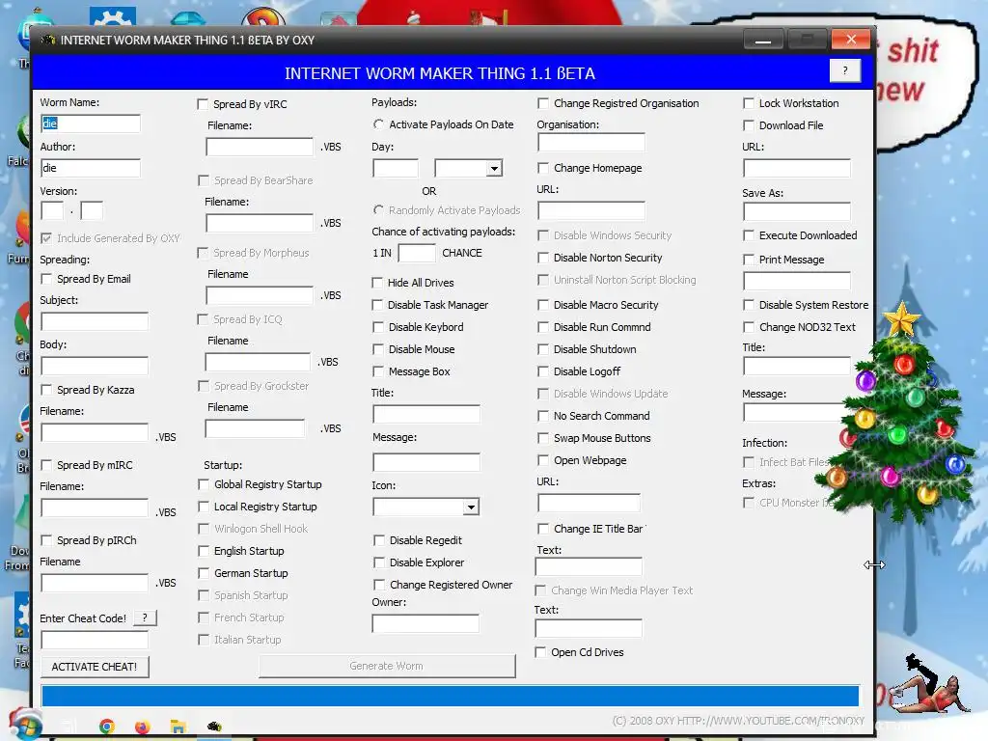Click the title bar app icon
The width and height of the screenshot is (988, 741).
48,41
